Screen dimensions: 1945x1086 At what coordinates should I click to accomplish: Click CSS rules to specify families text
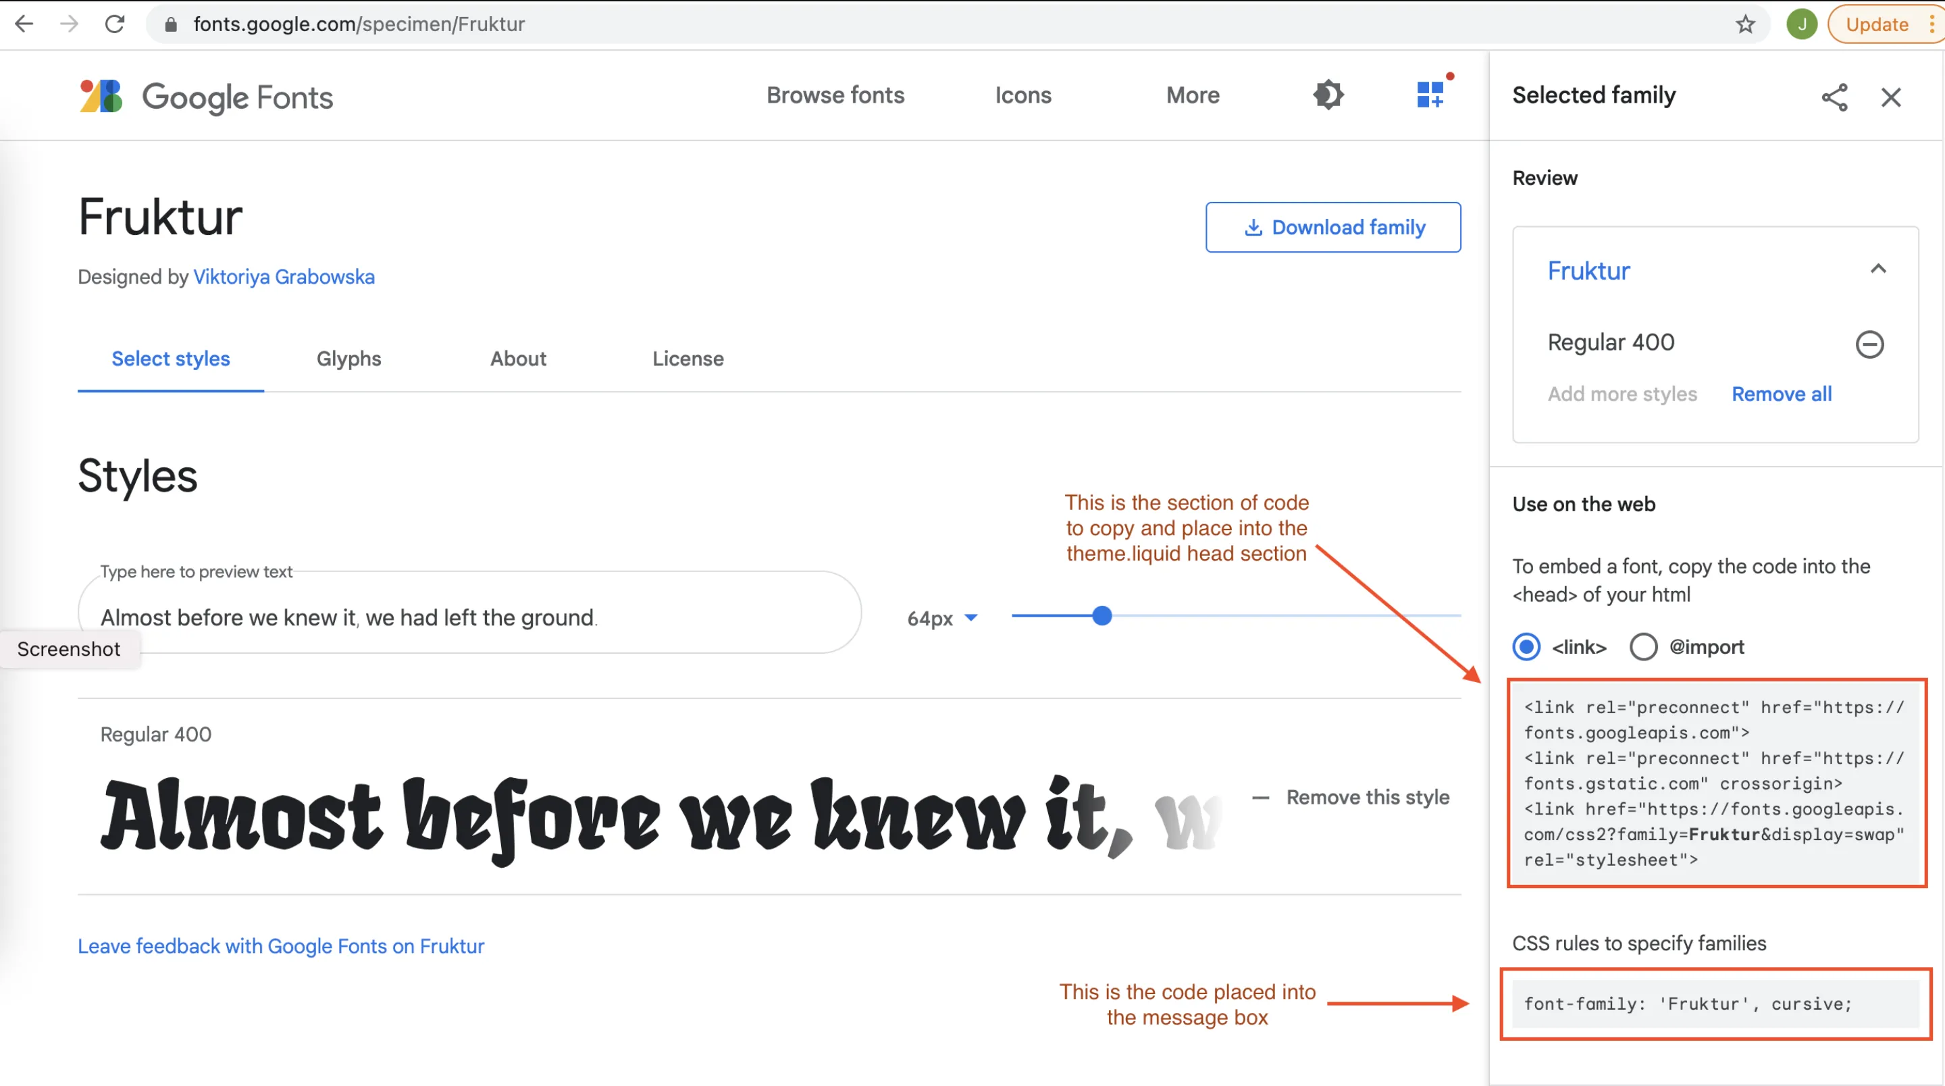[x=1638, y=944]
